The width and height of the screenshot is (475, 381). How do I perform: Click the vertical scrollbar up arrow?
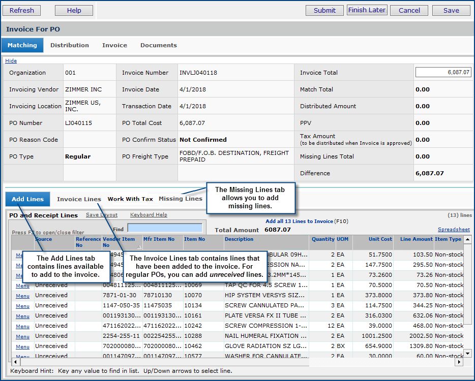(468, 239)
